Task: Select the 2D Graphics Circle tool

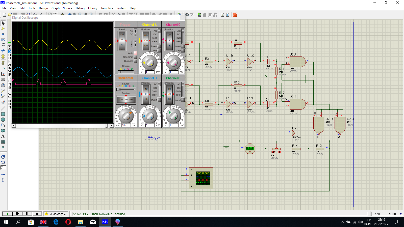Action: coord(3,120)
